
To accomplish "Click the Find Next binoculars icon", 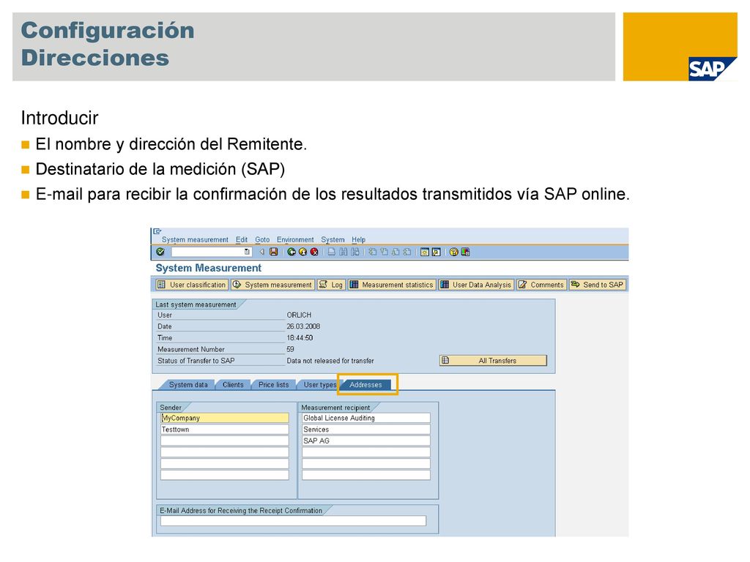I will point(355,252).
